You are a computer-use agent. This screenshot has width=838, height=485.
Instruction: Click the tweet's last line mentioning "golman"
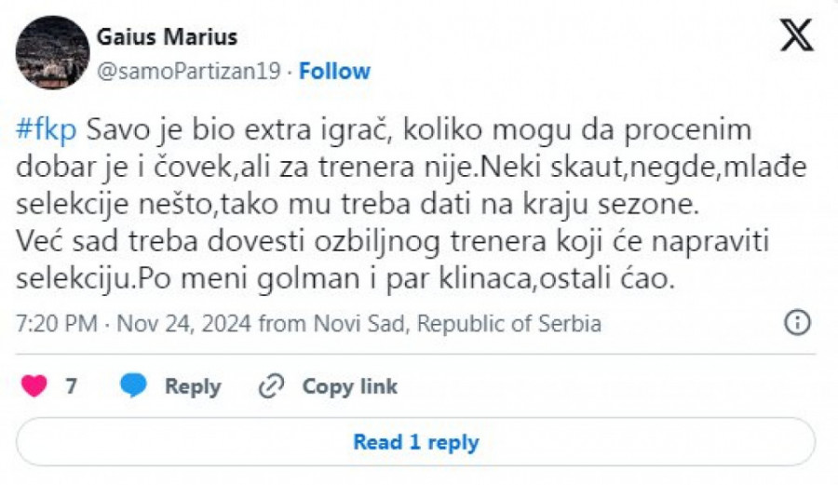[345, 279]
